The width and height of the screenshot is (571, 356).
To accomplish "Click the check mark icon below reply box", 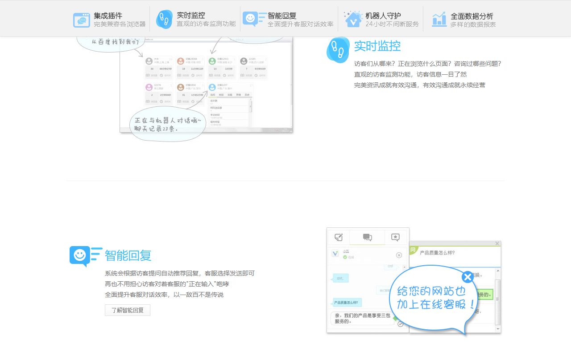I will point(400,324).
